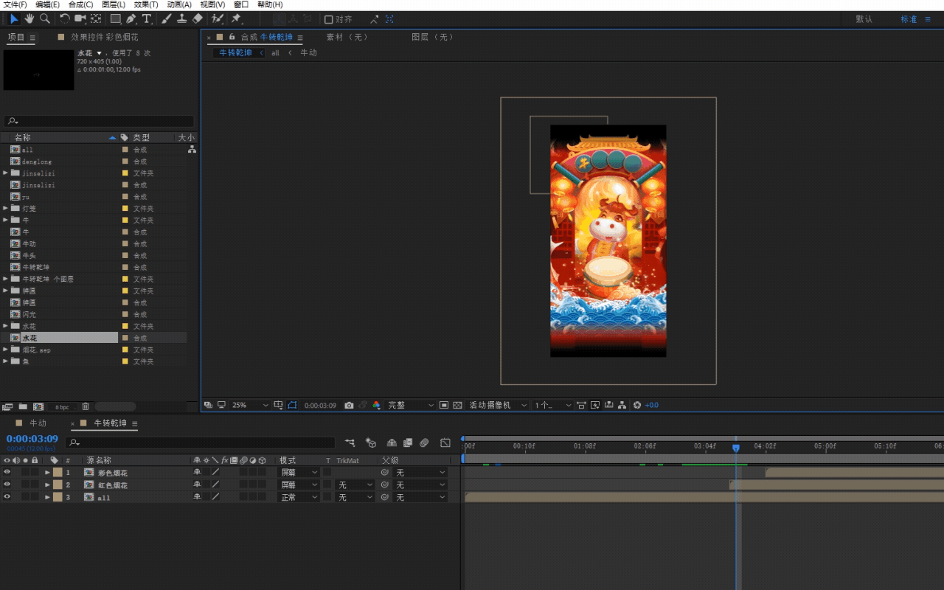Open the 效果(T) menu
Image resolution: width=944 pixels, height=590 pixels.
tap(146, 4)
